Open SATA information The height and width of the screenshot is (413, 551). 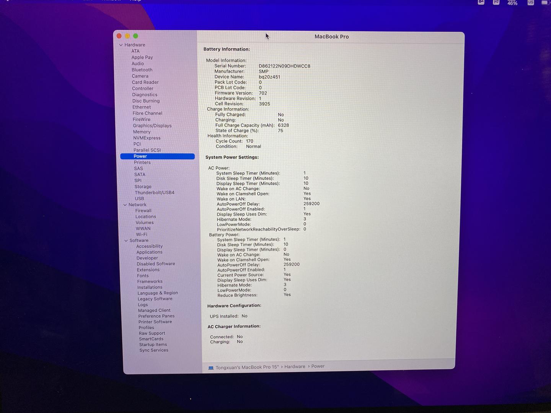tap(140, 175)
